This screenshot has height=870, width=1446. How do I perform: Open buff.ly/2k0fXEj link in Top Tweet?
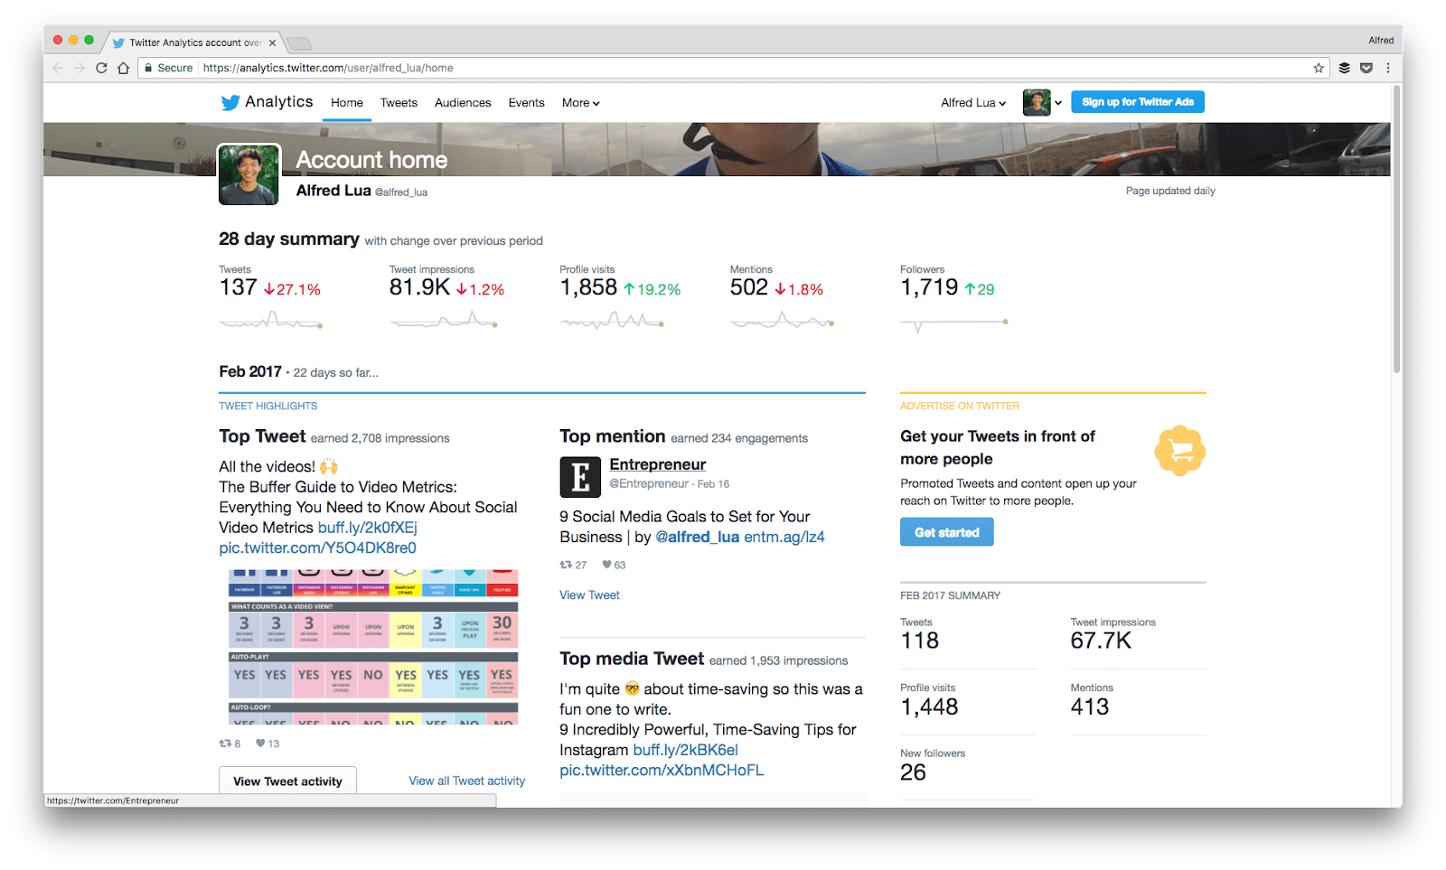367,528
